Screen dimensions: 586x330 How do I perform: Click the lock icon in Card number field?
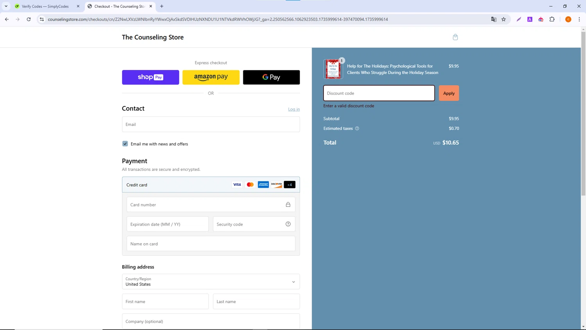point(288,204)
